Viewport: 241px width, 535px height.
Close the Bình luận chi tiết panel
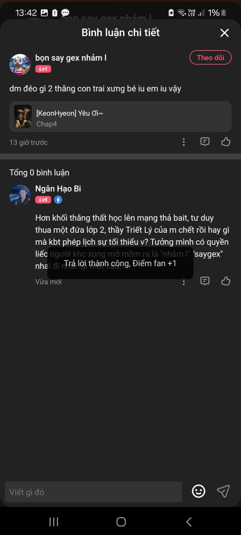(225, 33)
